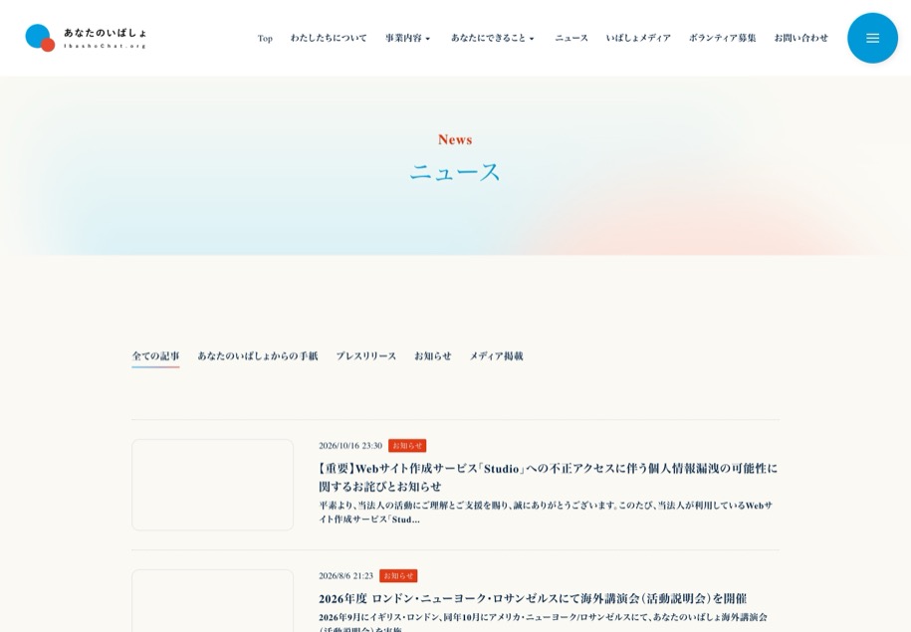Expand the 事業内容 dropdown menu
911x632 pixels.
tap(408, 38)
